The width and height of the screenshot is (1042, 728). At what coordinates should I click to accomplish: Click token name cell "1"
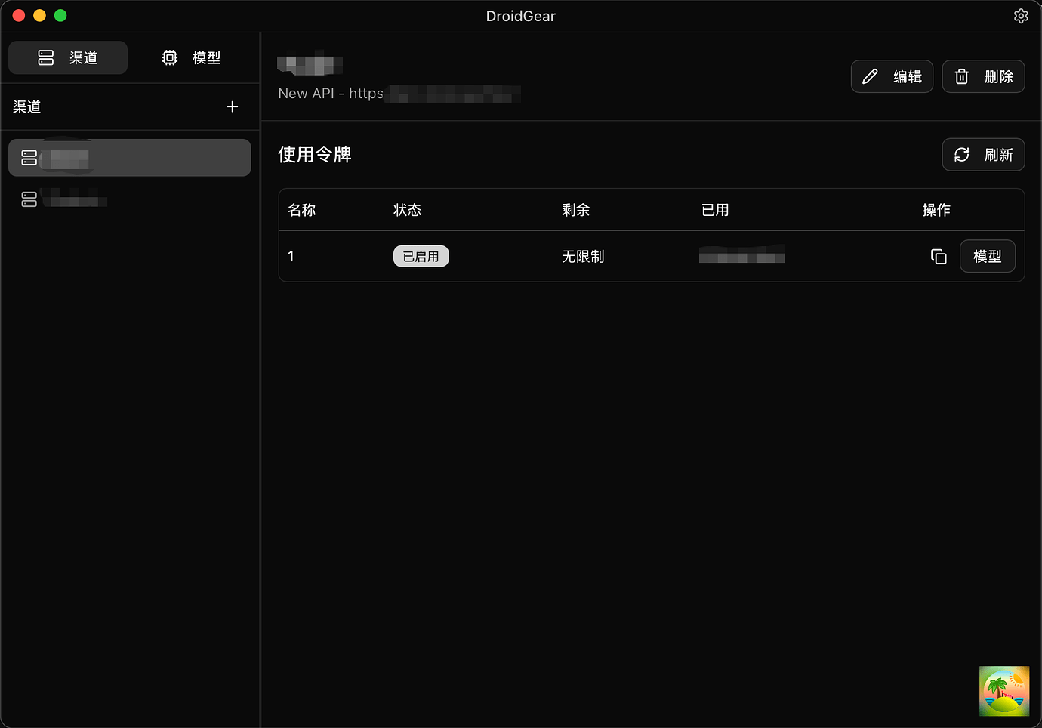coord(291,257)
